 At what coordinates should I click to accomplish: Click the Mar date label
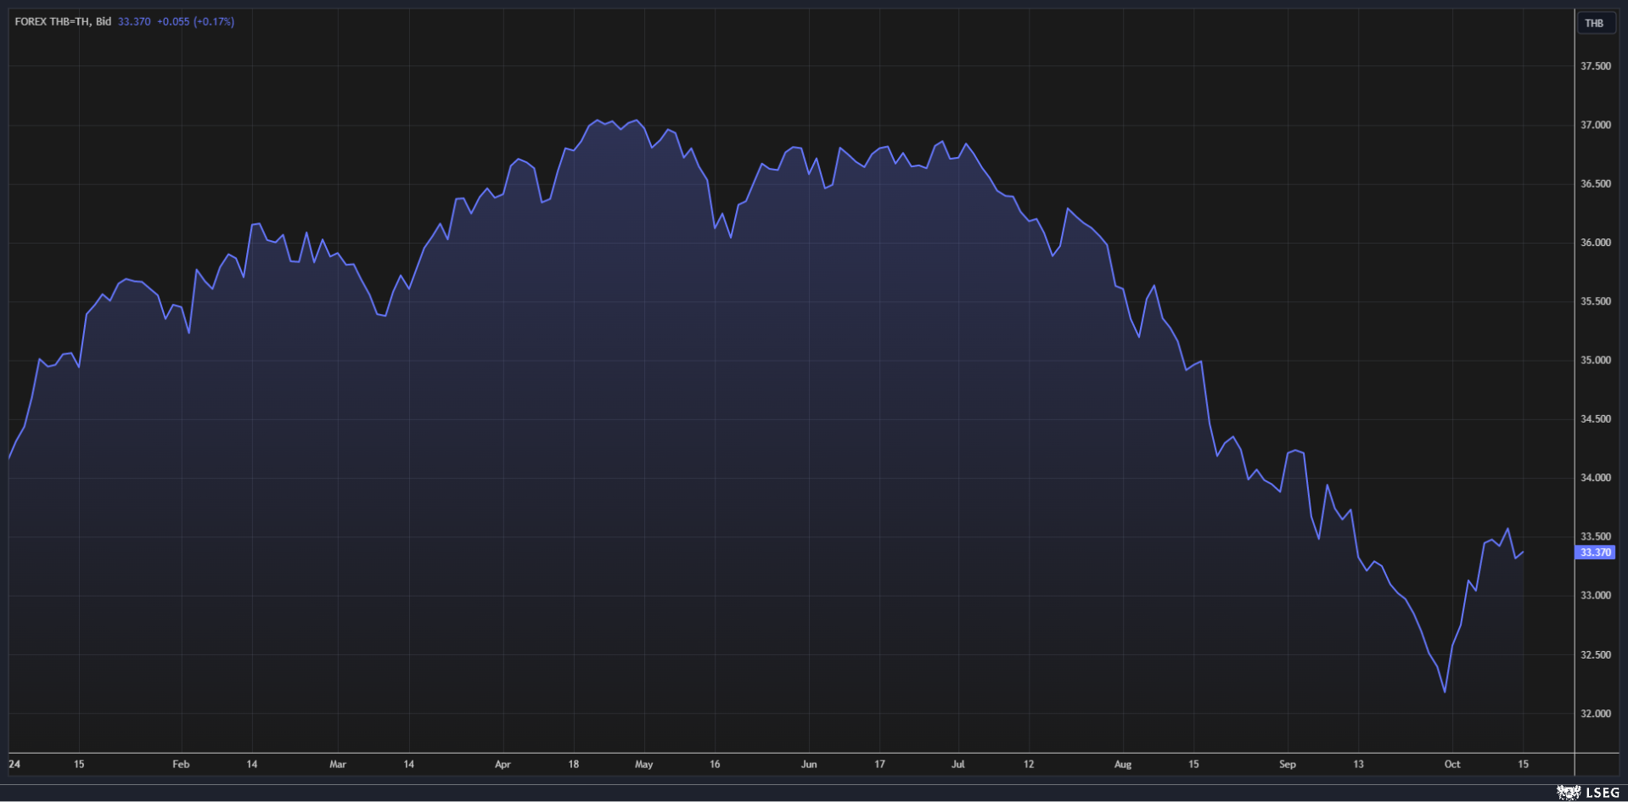(x=338, y=765)
